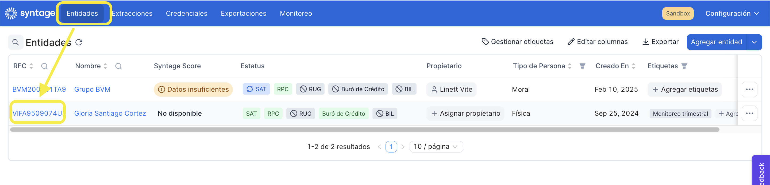Image resolution: width=770 pixels, height=185 pixels.
Task: Switch to the Extracciones tab
Action: (132, 13)
